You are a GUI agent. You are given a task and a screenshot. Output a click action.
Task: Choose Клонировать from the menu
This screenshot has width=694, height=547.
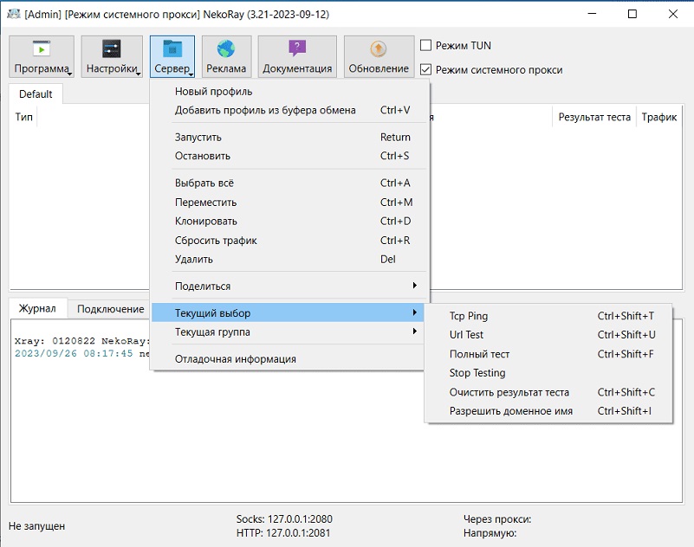tap(290, 221)
